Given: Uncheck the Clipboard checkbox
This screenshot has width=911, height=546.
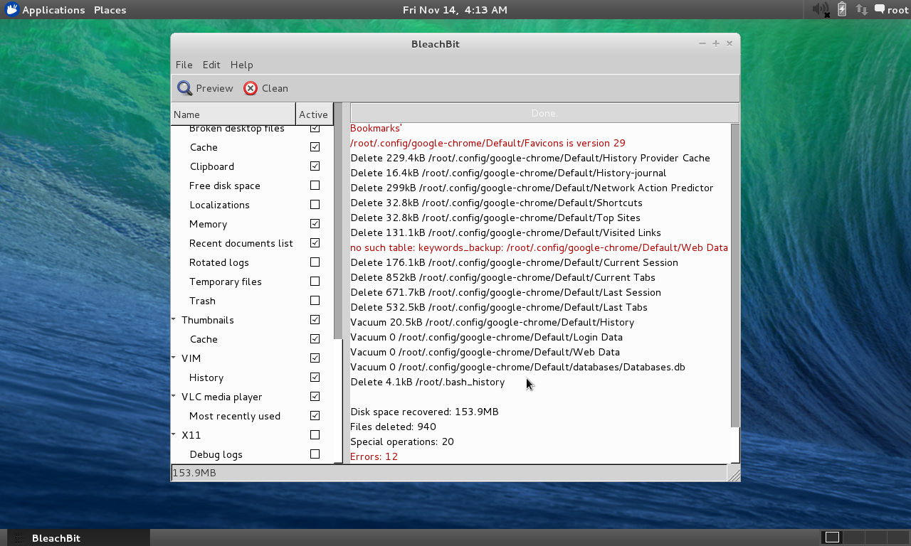Looking at the screenshot, I should (315, 166).
